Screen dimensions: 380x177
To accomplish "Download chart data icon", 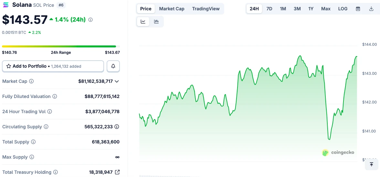I will tap(371, 9).
